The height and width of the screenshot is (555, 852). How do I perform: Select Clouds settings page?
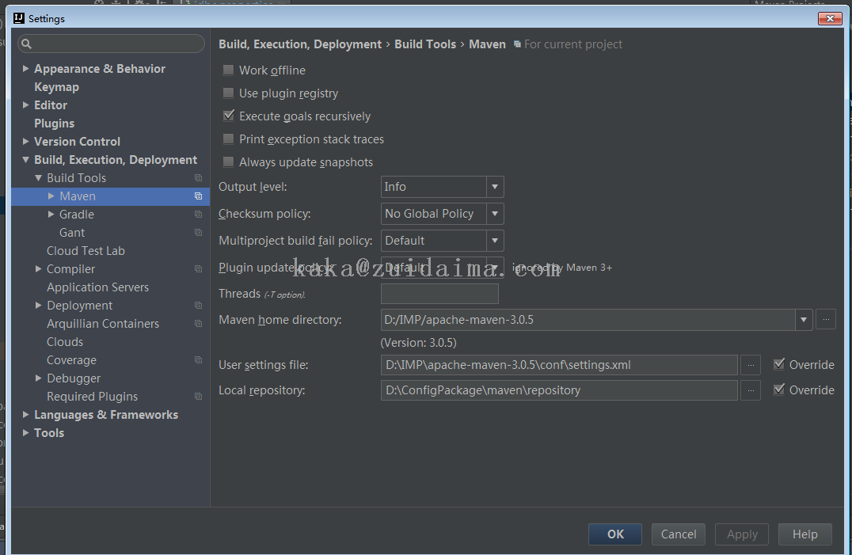(x=65, y=341)
